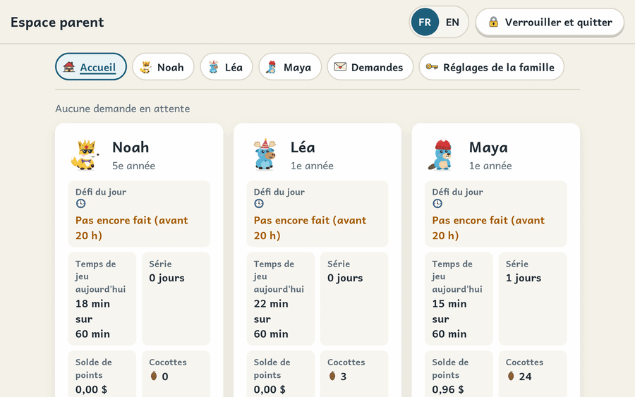Viewport: 635px width, 397px height.
Task: Click the padlock icon in lock button
Action: tap(493, 22)
